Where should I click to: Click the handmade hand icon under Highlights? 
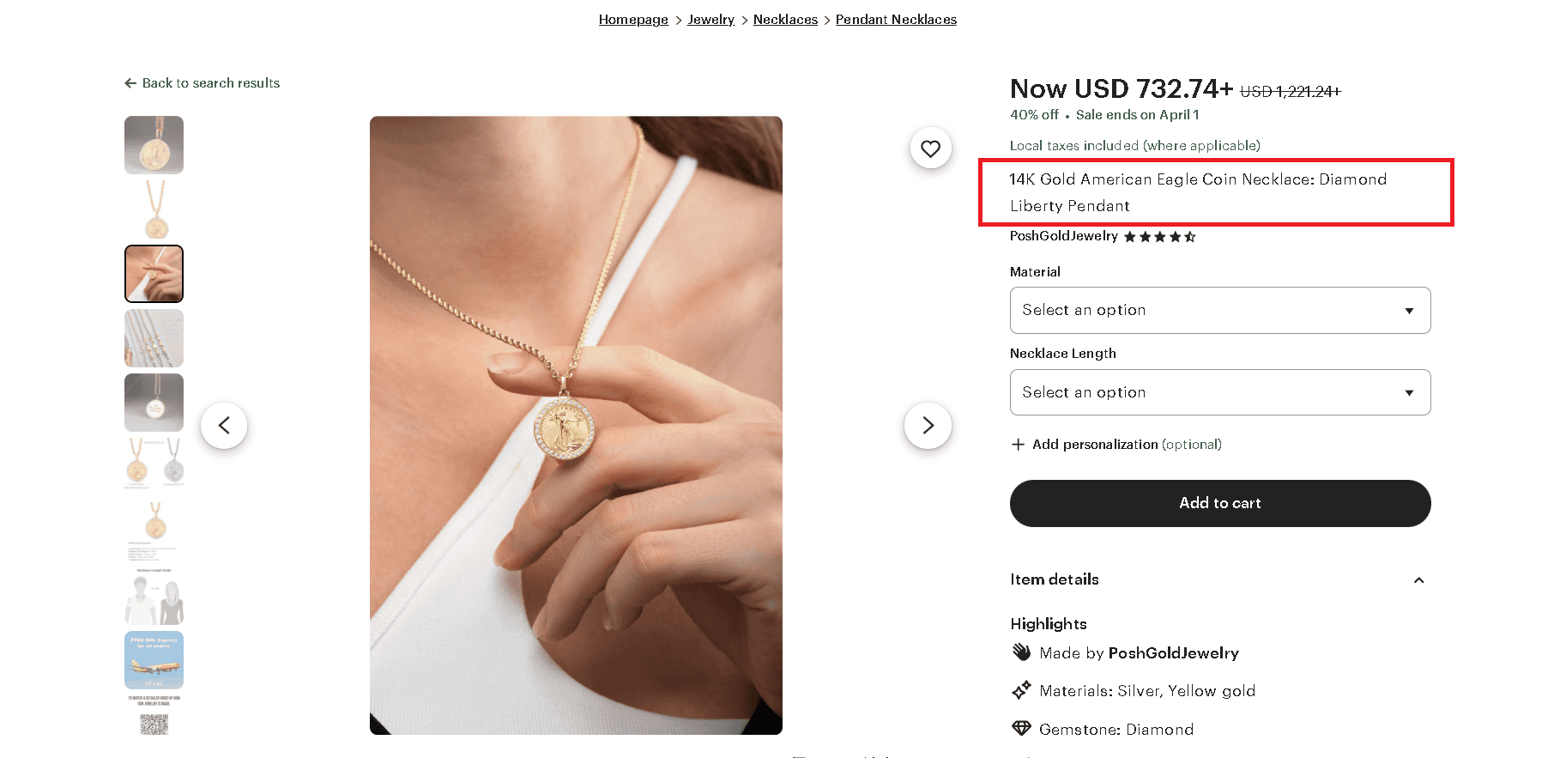[1020, 652]
